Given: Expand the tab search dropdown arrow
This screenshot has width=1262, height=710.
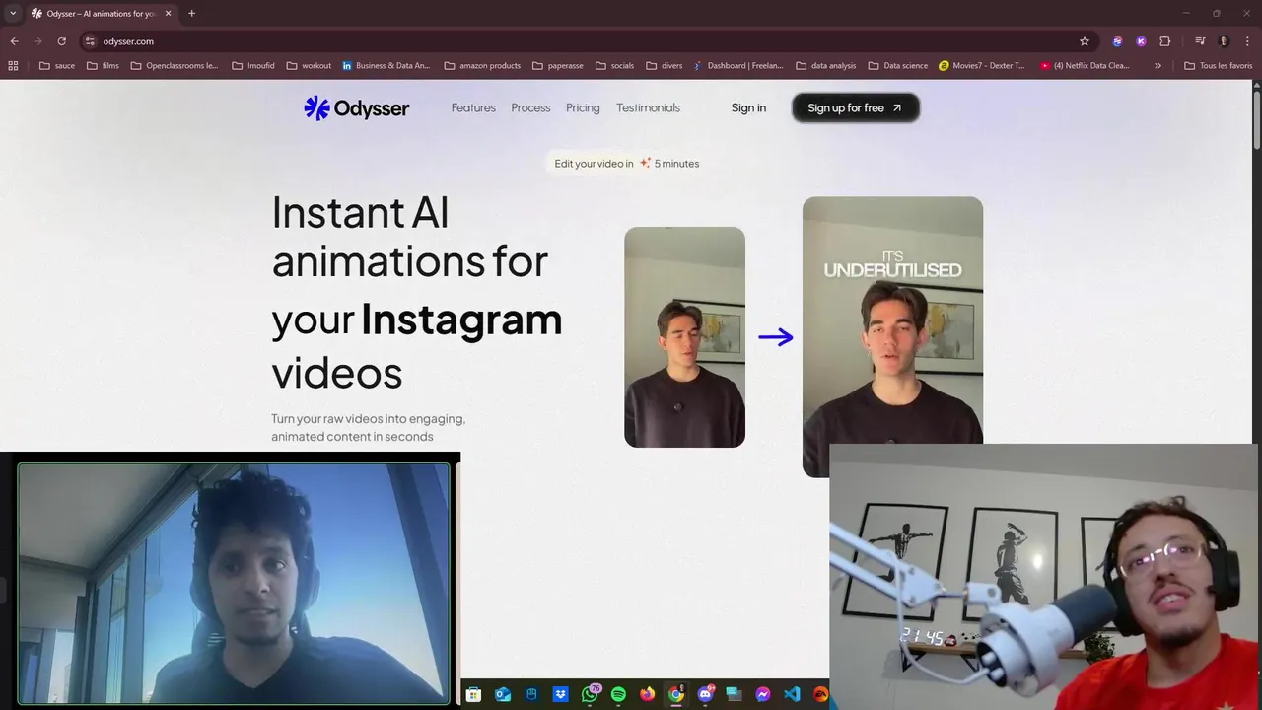Looking at the screenshot, I should pos(13,13).
